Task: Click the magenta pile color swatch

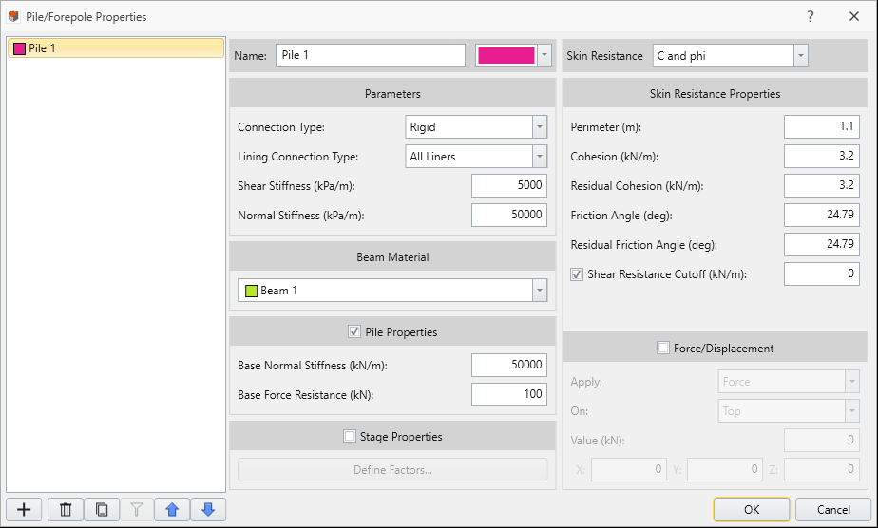Action: coord(506,56)
